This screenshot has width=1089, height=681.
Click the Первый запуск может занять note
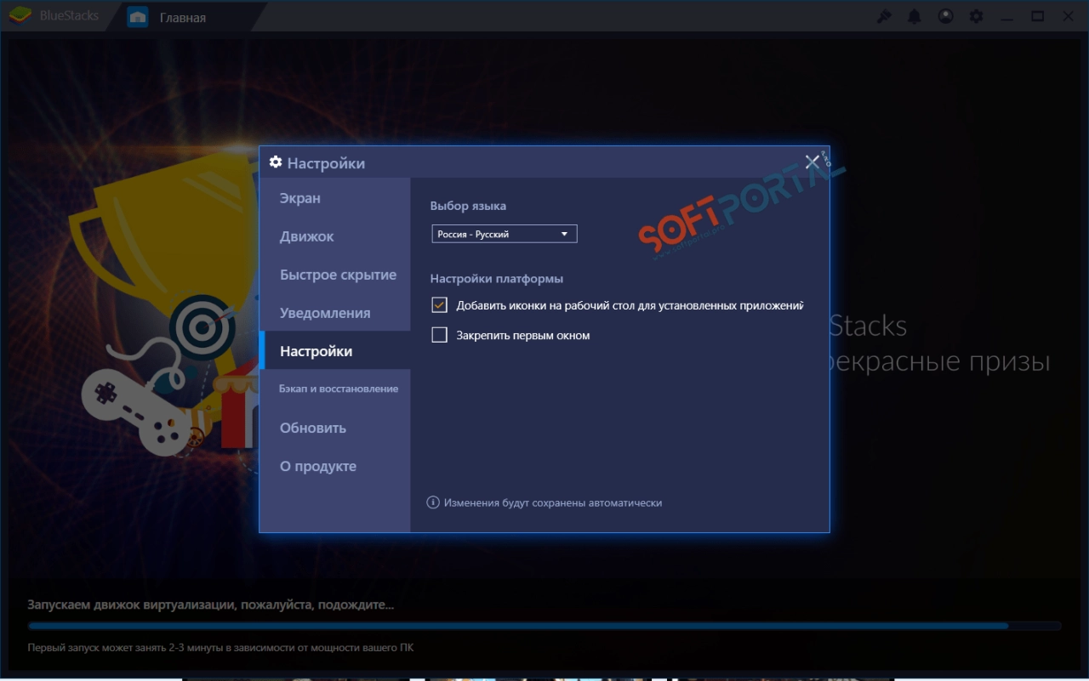click(221, 648)
